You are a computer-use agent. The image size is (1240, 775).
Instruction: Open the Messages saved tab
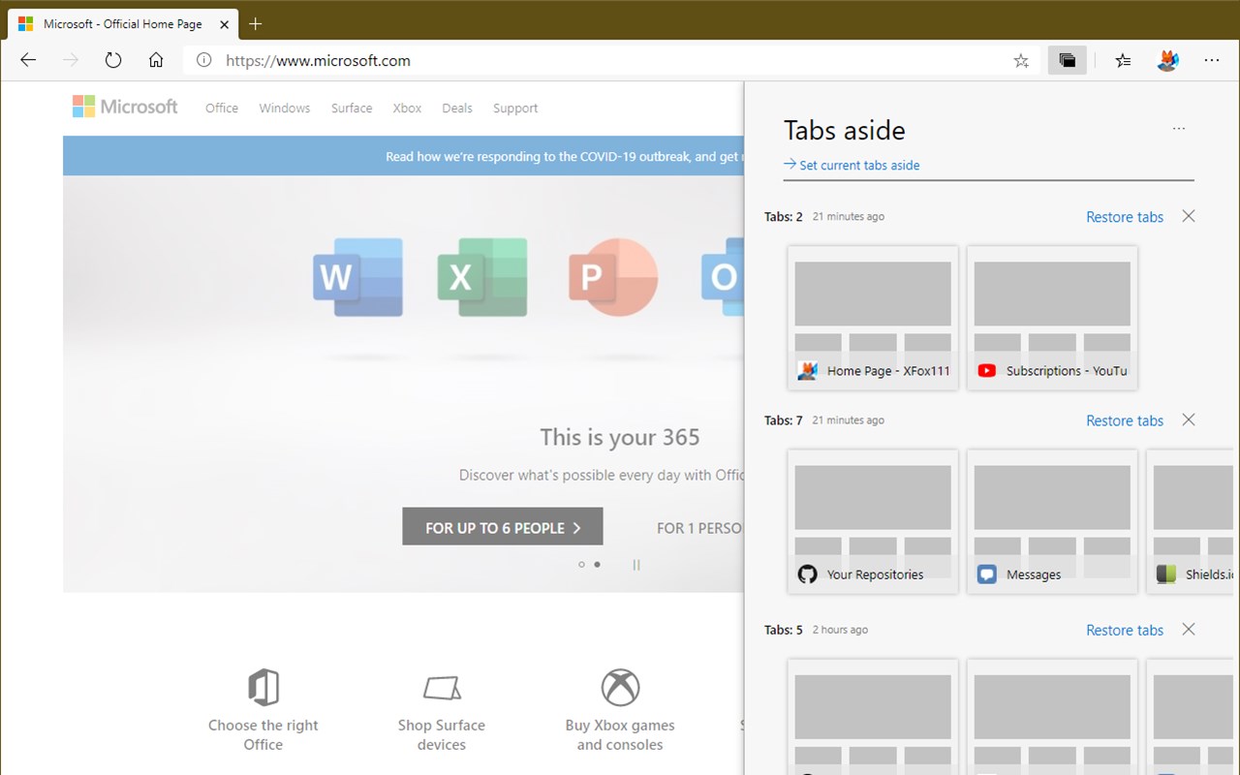click(x=1052, y=521)
